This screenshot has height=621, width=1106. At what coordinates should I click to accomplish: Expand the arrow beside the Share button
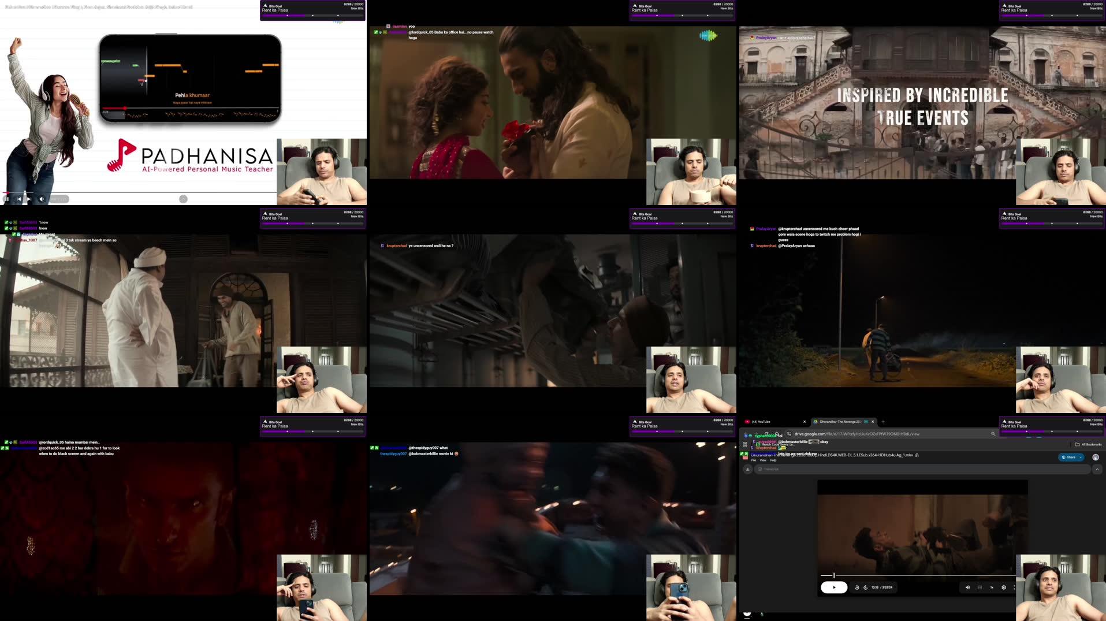pos(1081,457)
